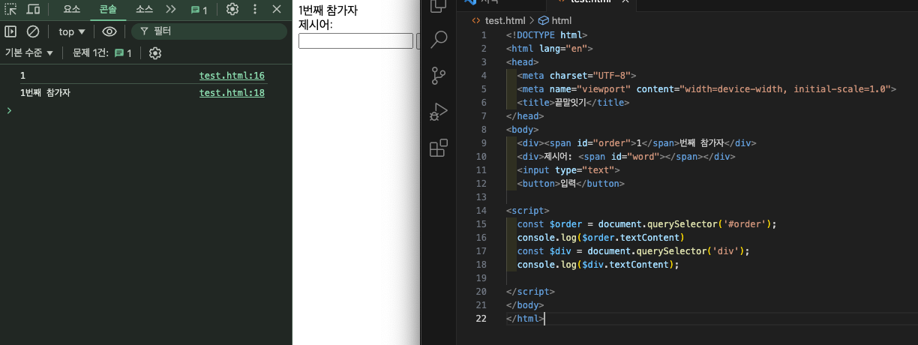Open the top JavaScript context dropdown
Screen dimensions: 918x345
coord(72,31)
